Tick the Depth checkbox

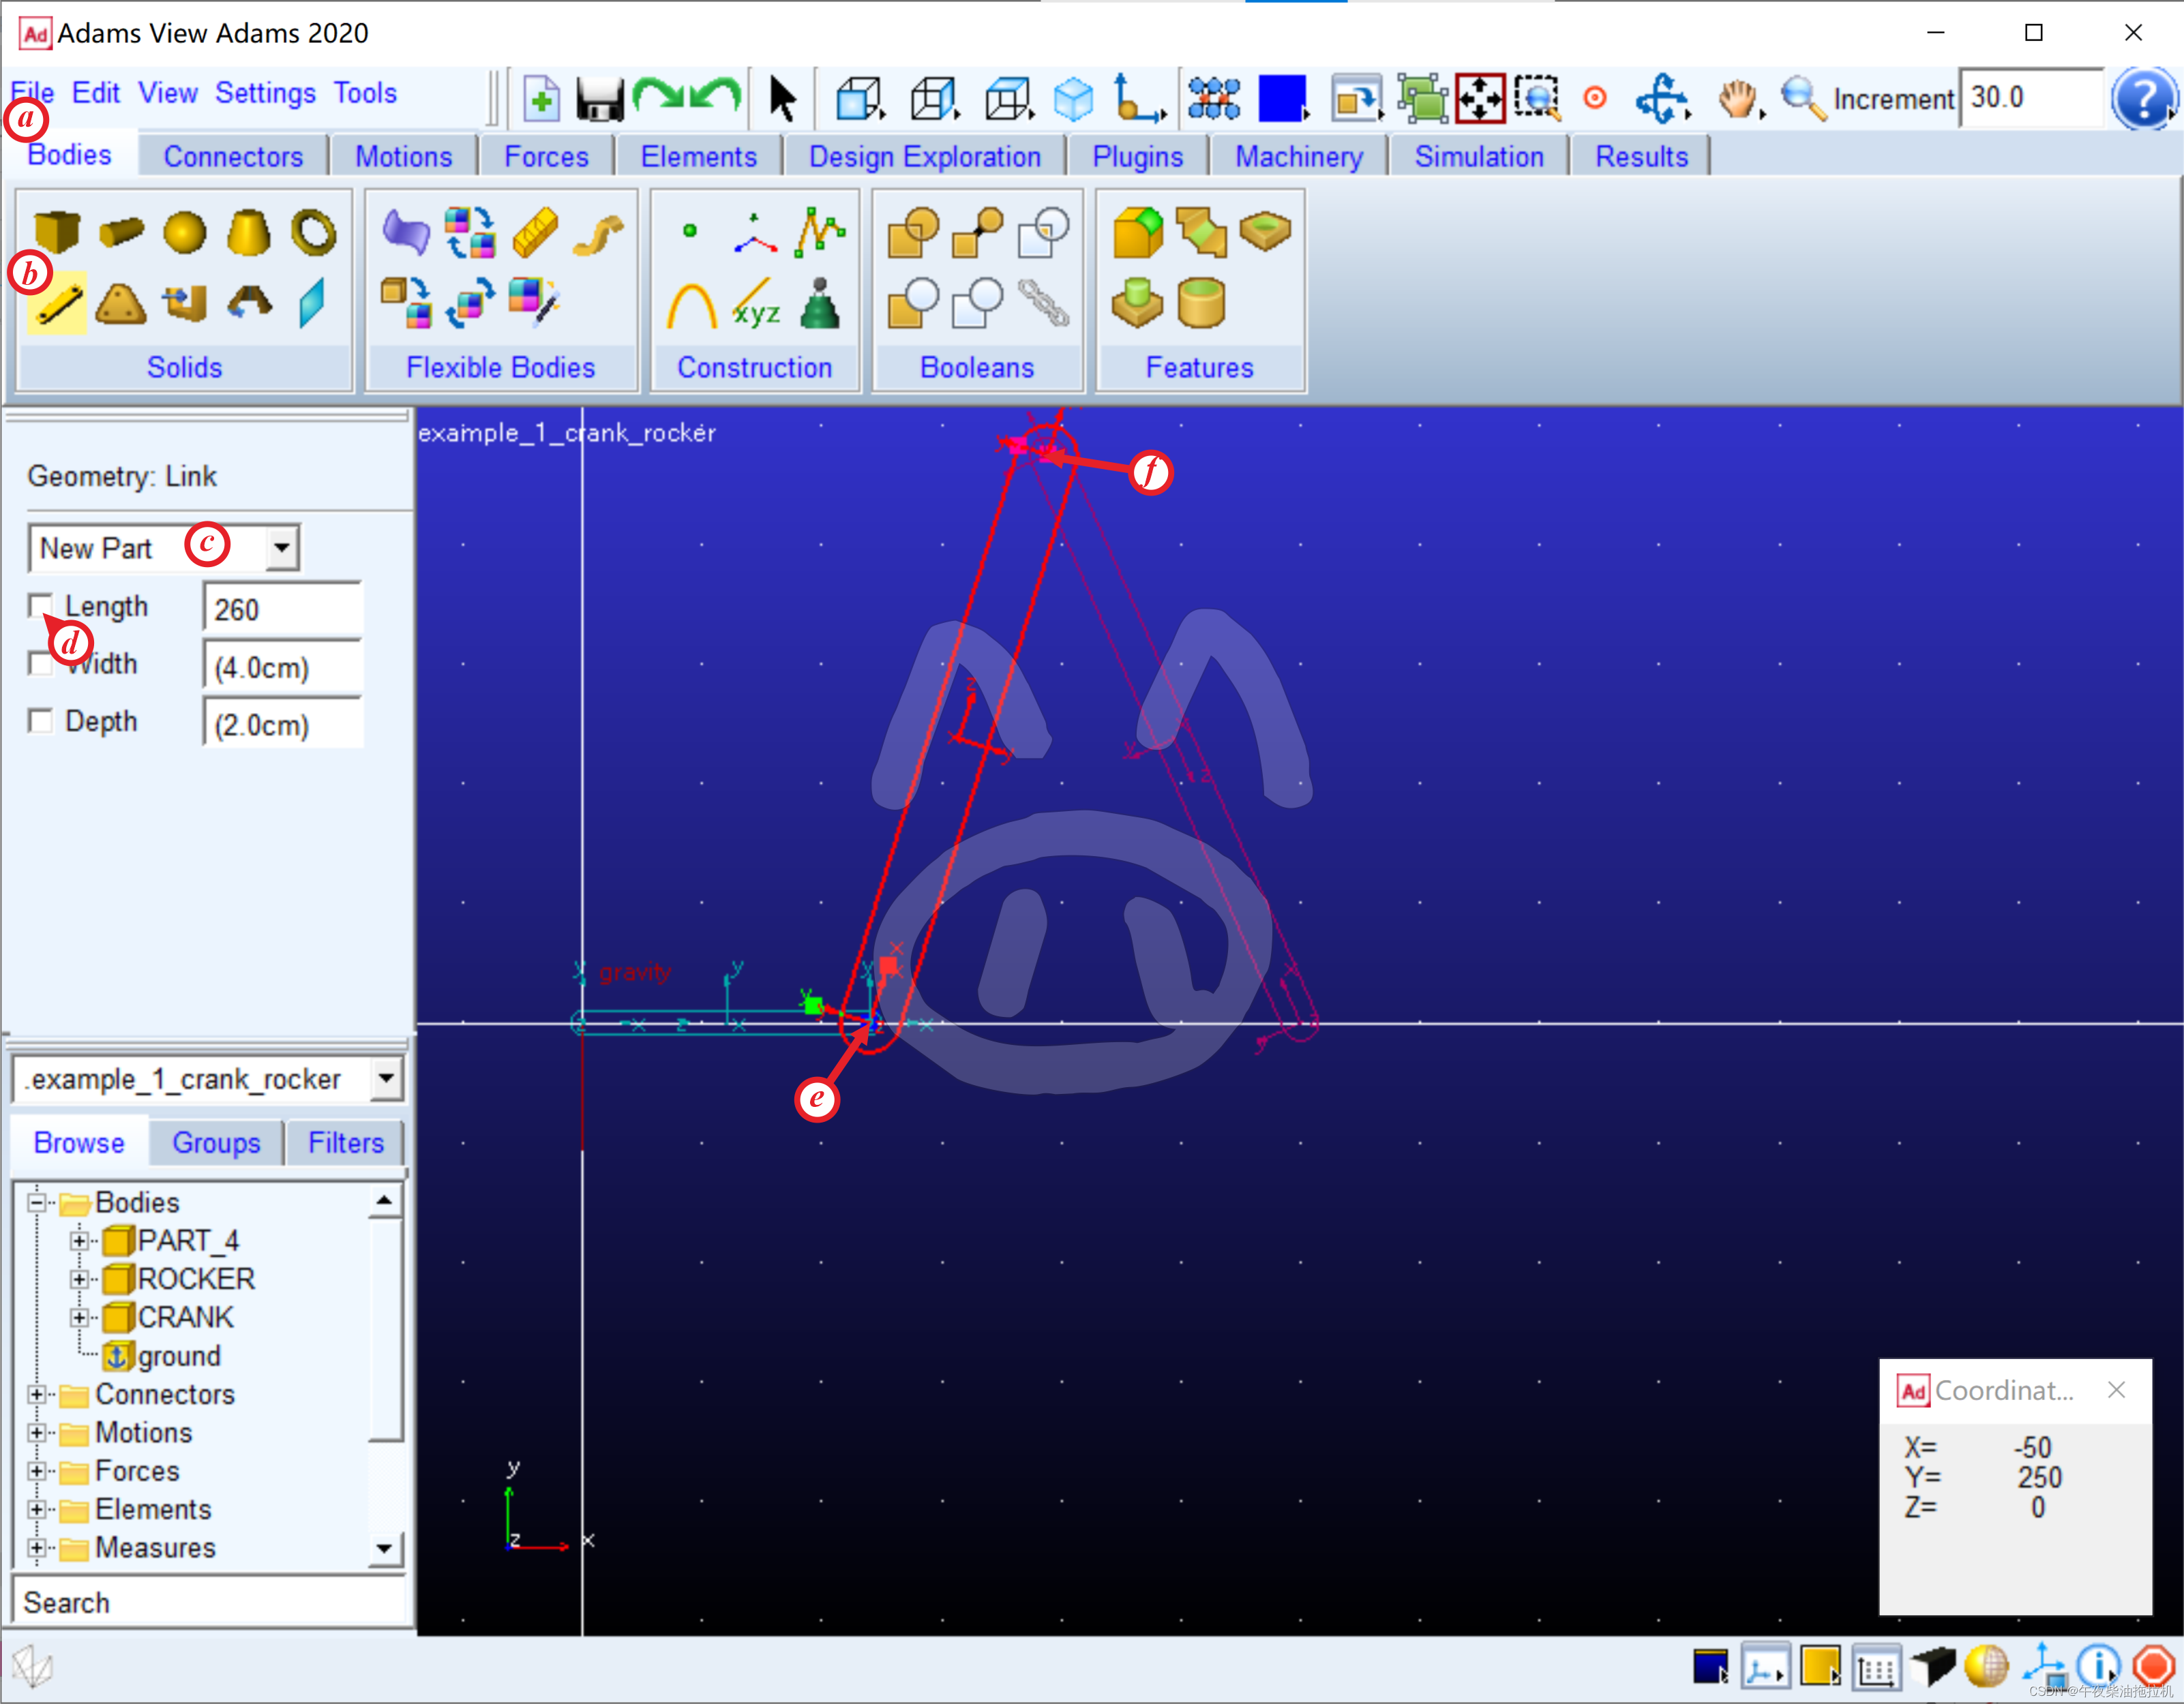point(41,720)
